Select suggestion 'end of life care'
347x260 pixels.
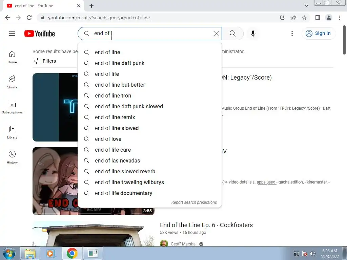click(149, 150)
